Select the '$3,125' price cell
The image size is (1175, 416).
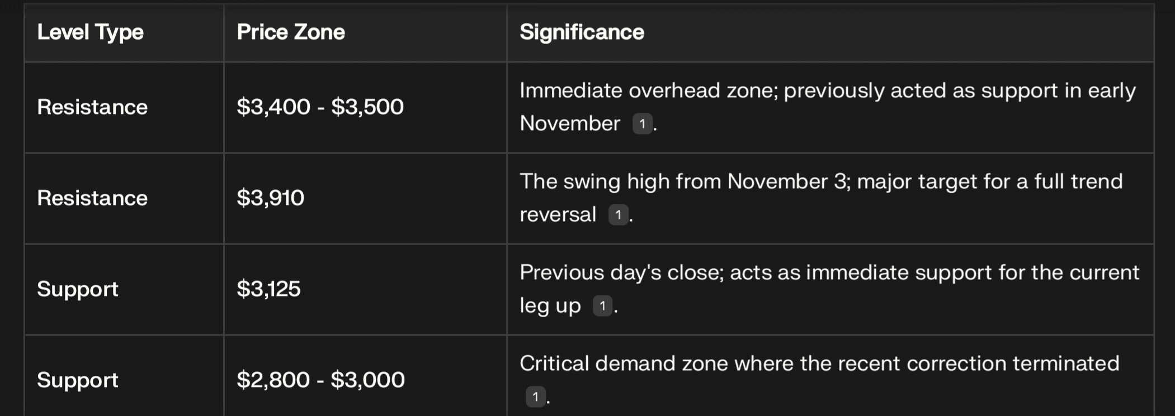pyautogui.click(x=268, y=289)
